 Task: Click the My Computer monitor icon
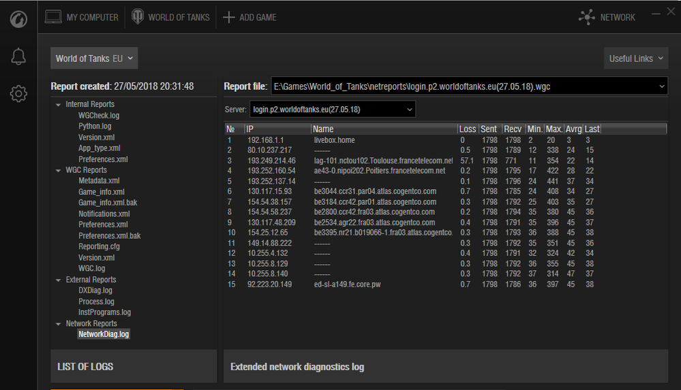click(54, 17)
